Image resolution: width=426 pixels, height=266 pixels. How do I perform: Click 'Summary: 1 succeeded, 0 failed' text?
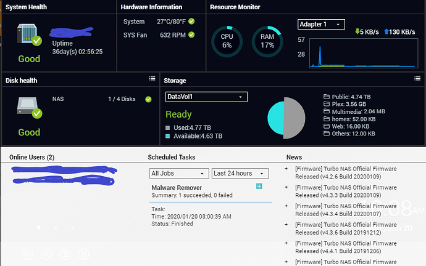(x=192, y=195)
